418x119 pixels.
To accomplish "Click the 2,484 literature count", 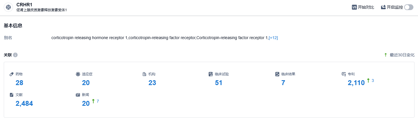I will pyautogui.click(x=24, y=104).
